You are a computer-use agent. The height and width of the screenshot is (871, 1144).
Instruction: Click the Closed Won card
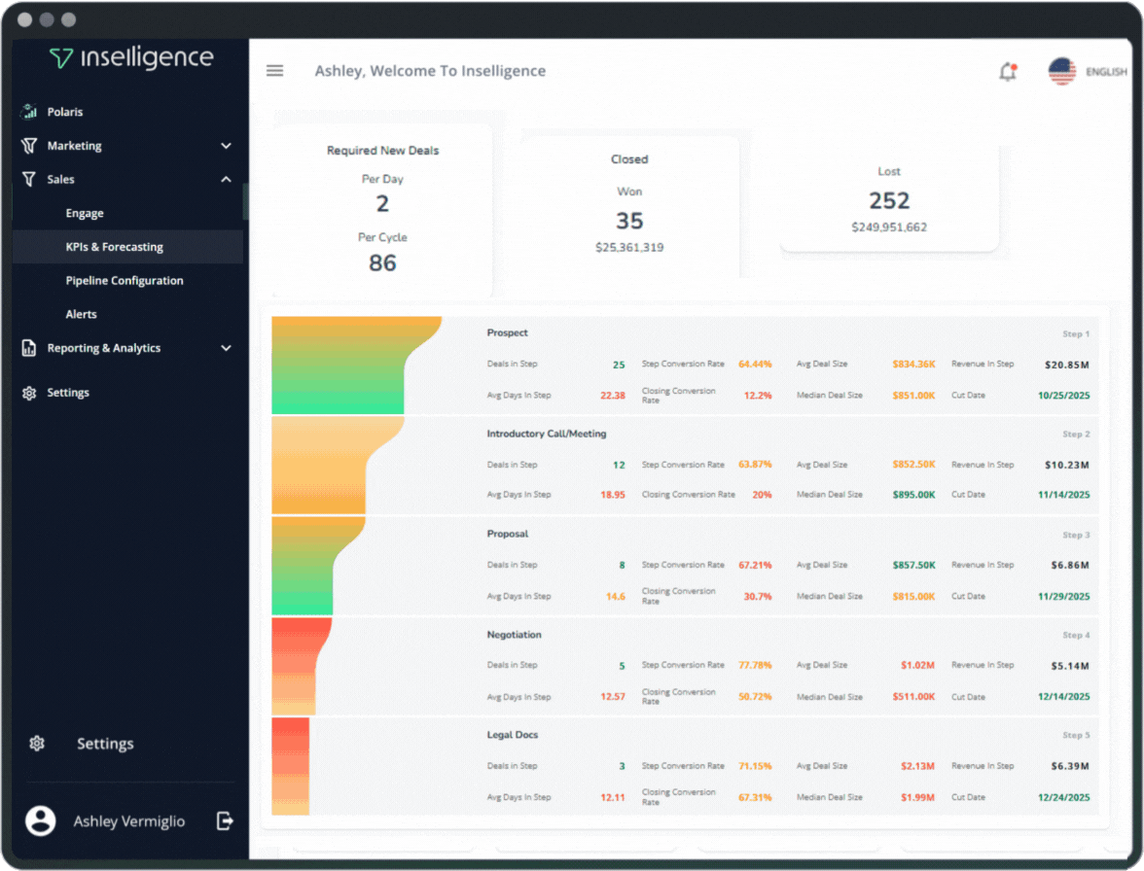(629, 207)
